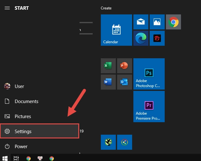Screen dimensions: 201x161
Task: Launch the PowerPoint tile
Action: (x=124, y=66)
